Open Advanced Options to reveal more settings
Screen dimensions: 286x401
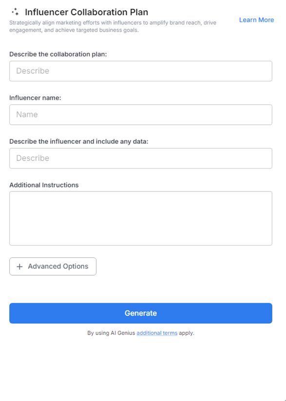[52, 267]
